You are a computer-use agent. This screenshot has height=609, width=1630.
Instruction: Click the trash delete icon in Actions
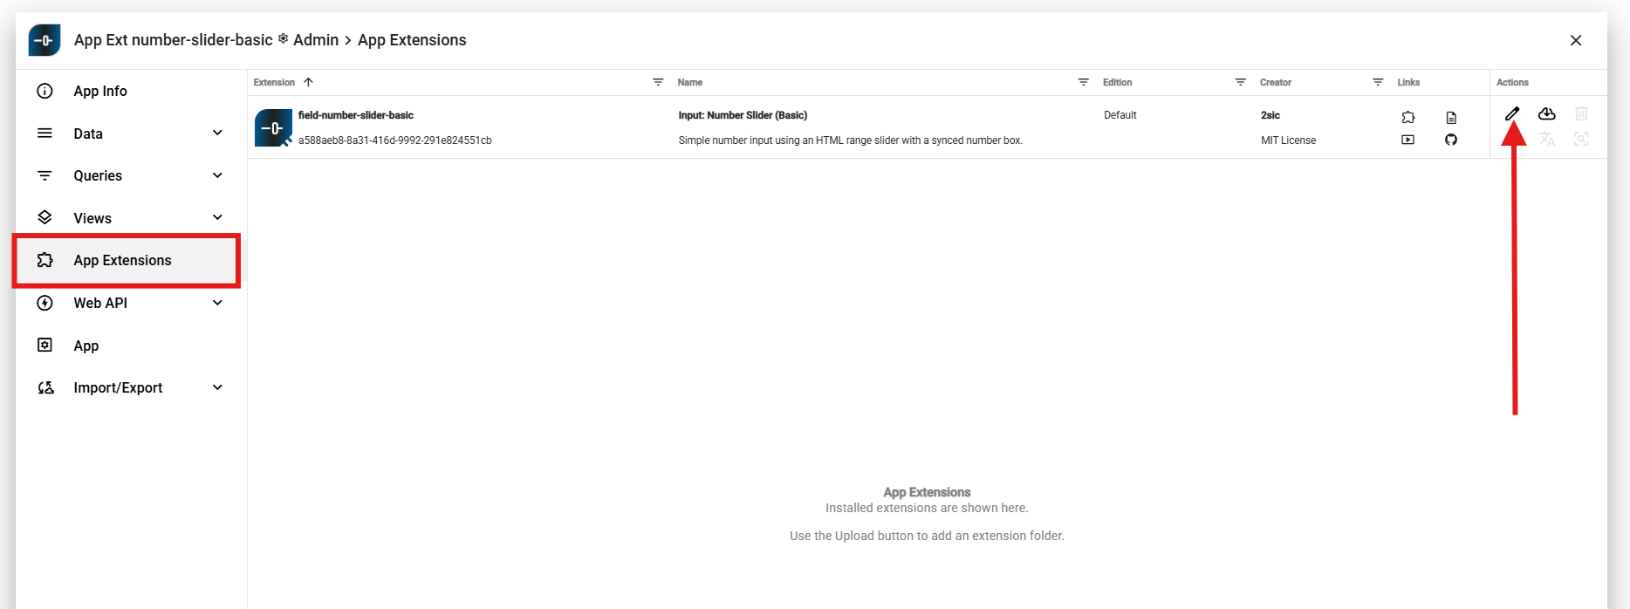click(1581, 114)
